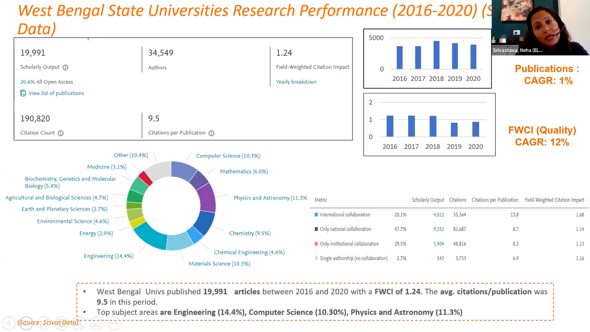Click the Scholarly Output info icon

66,67
